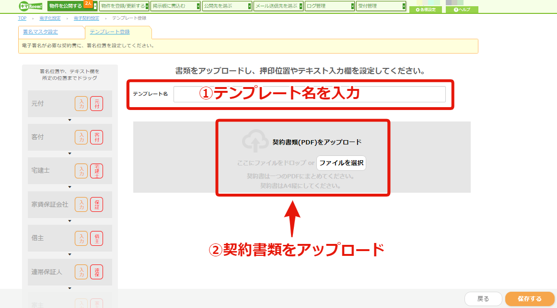This screenshot has width=557, height=308.
Task: Open 掲示板に書込む dropdown menu
Action: (x=175, y=6)
